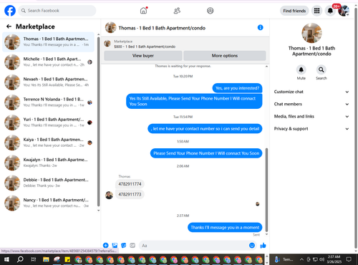The width and height of the screenshot is (358, 265).
Task: Open Debbie conversation in list
Action: (x=48, y=183)
